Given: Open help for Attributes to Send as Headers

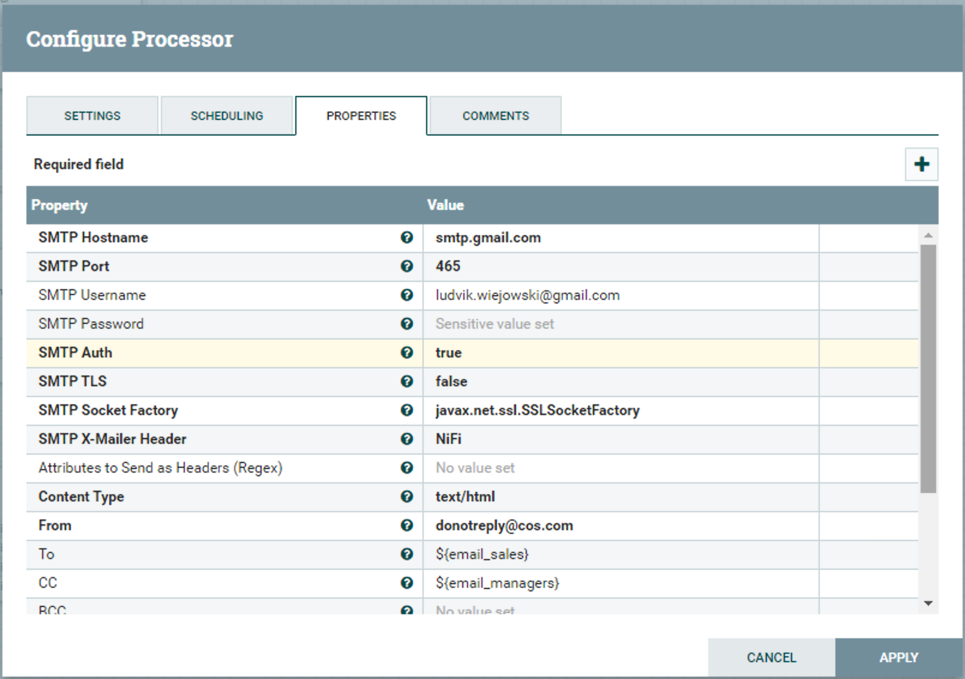Looking at the screenshot, I should coord(407,468).
